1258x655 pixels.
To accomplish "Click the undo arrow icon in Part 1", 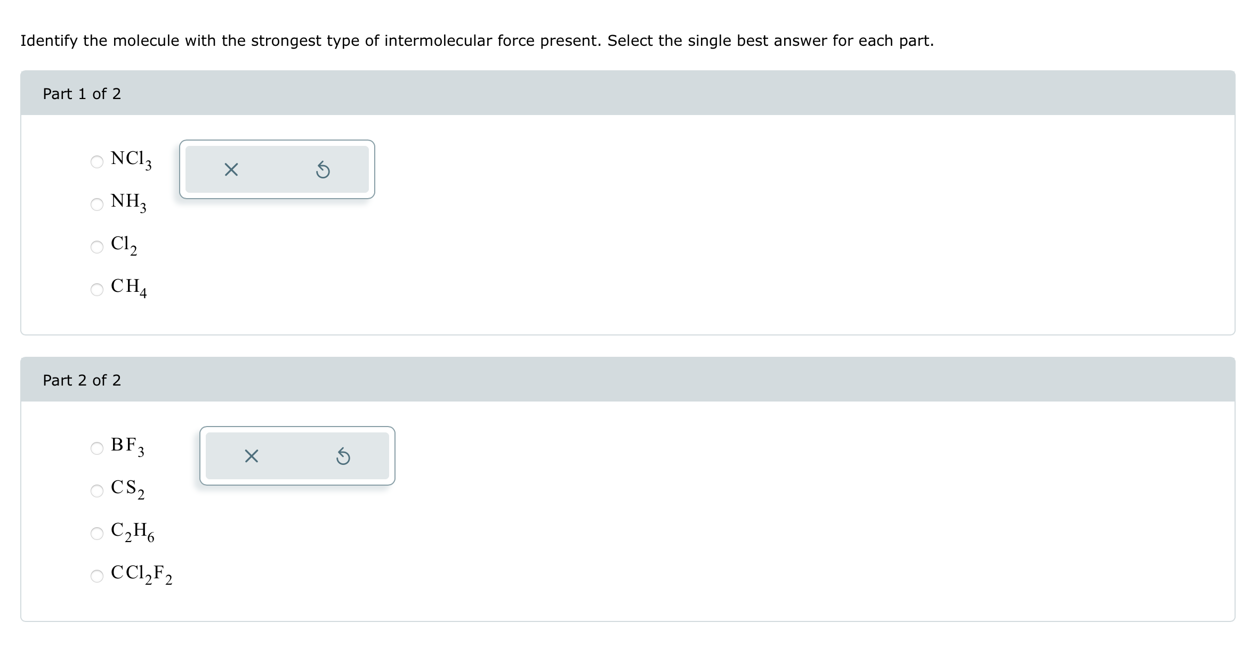I will coord(324,169).
